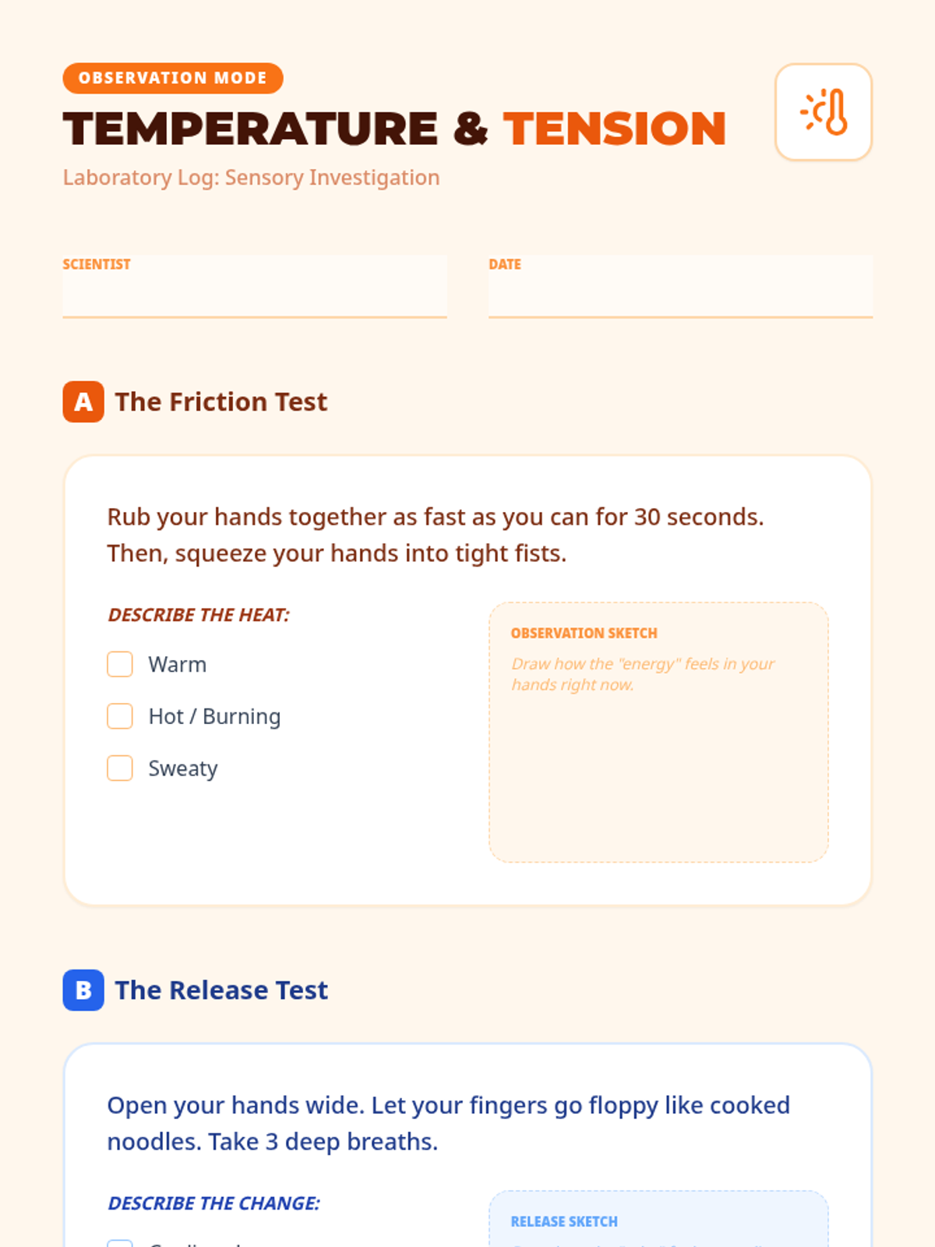This screenshot has width=935, height=1247.
Task: Click the Describe the Change label
Action: click(214, 1203)
